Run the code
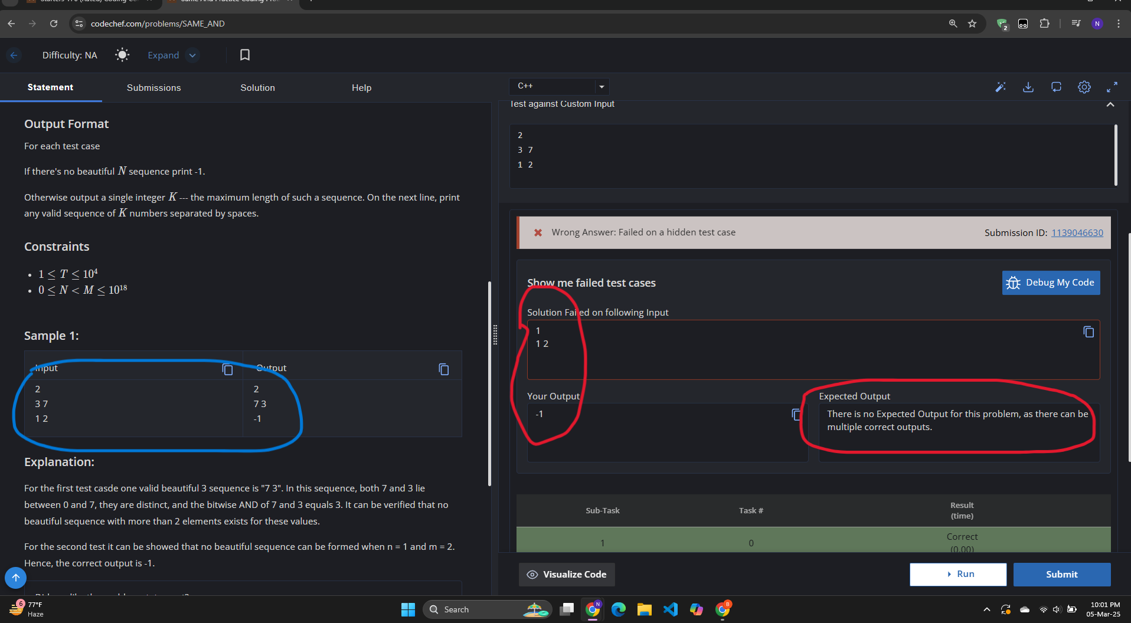 pyautogui.click(x=958, y=574)
